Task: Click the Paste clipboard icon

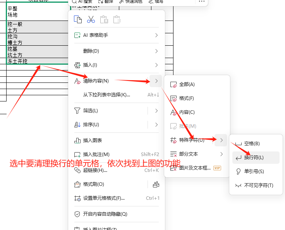Action: click(x=104, y=20)
